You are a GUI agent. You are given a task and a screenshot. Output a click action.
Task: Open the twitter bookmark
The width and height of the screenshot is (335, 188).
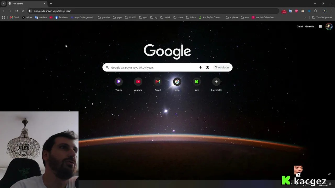coord(27,17)
